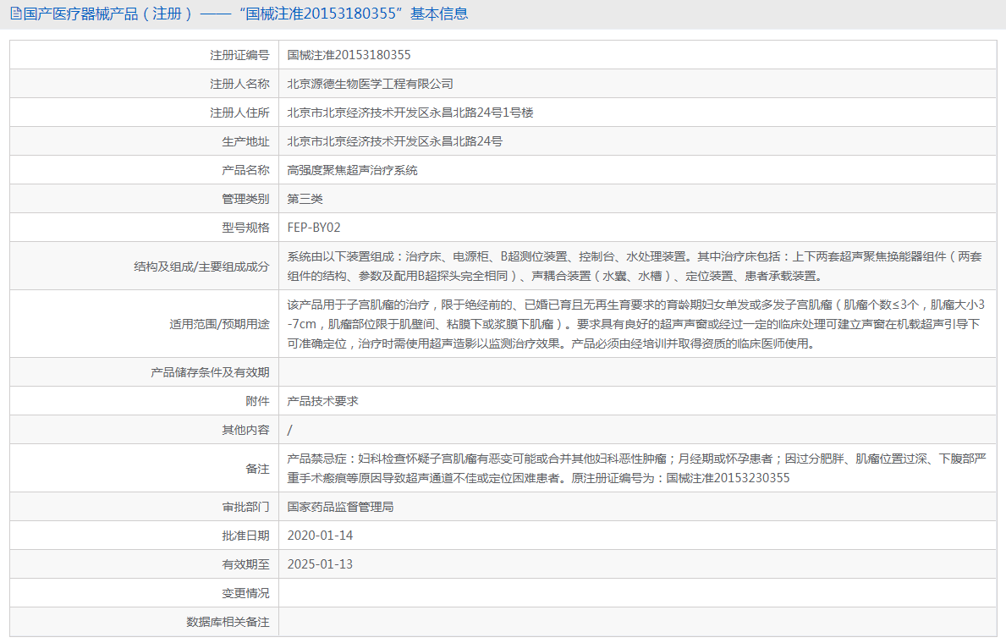
Task: Click the 适用范围/预期用途 label
Action: tap(219, 324)
